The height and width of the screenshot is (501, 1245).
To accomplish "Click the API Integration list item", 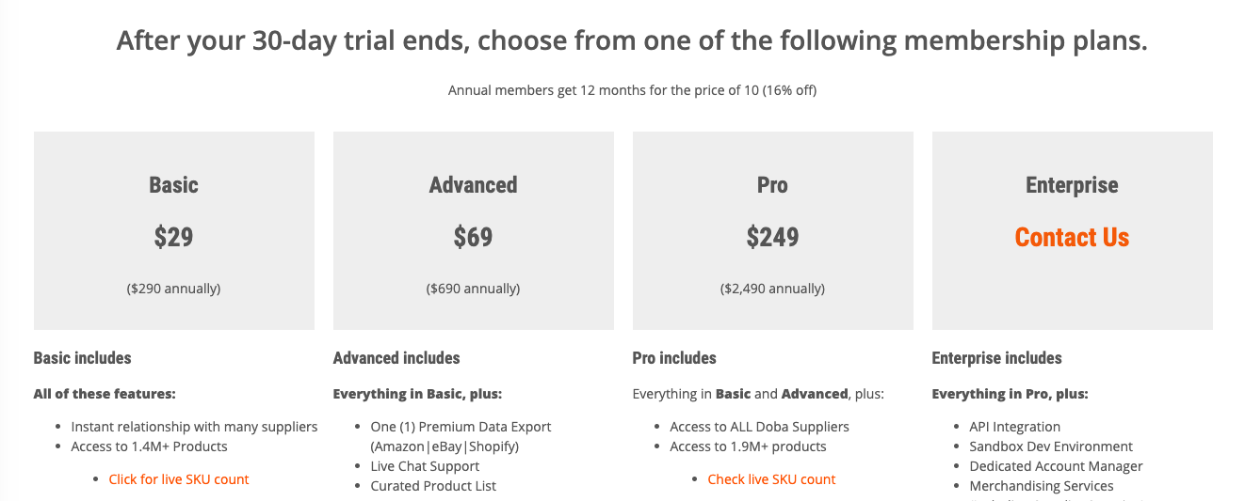I will click(1015, 427).
